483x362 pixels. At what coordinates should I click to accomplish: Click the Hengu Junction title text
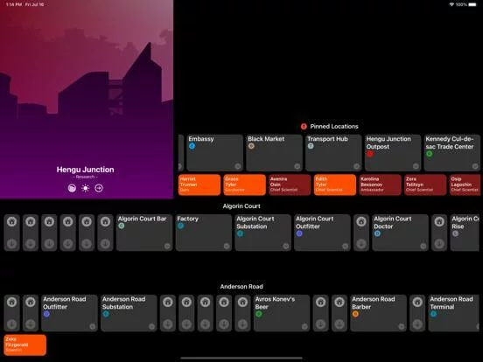point(86,170)
